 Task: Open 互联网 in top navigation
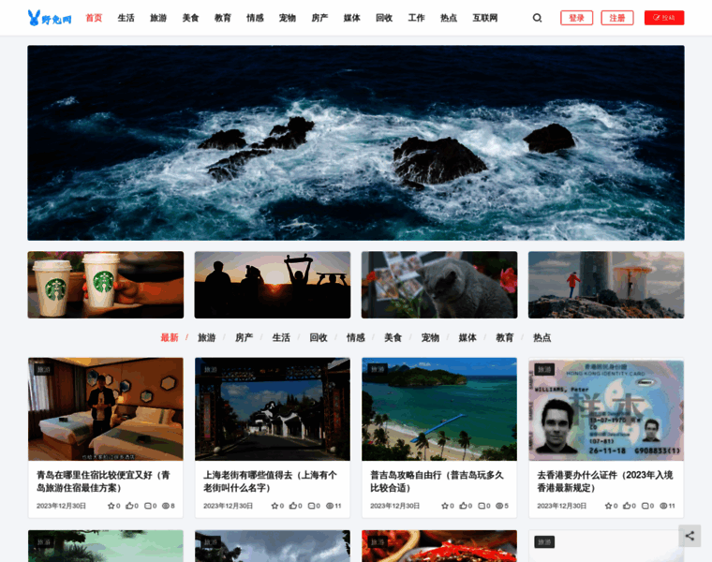point(485,18)
